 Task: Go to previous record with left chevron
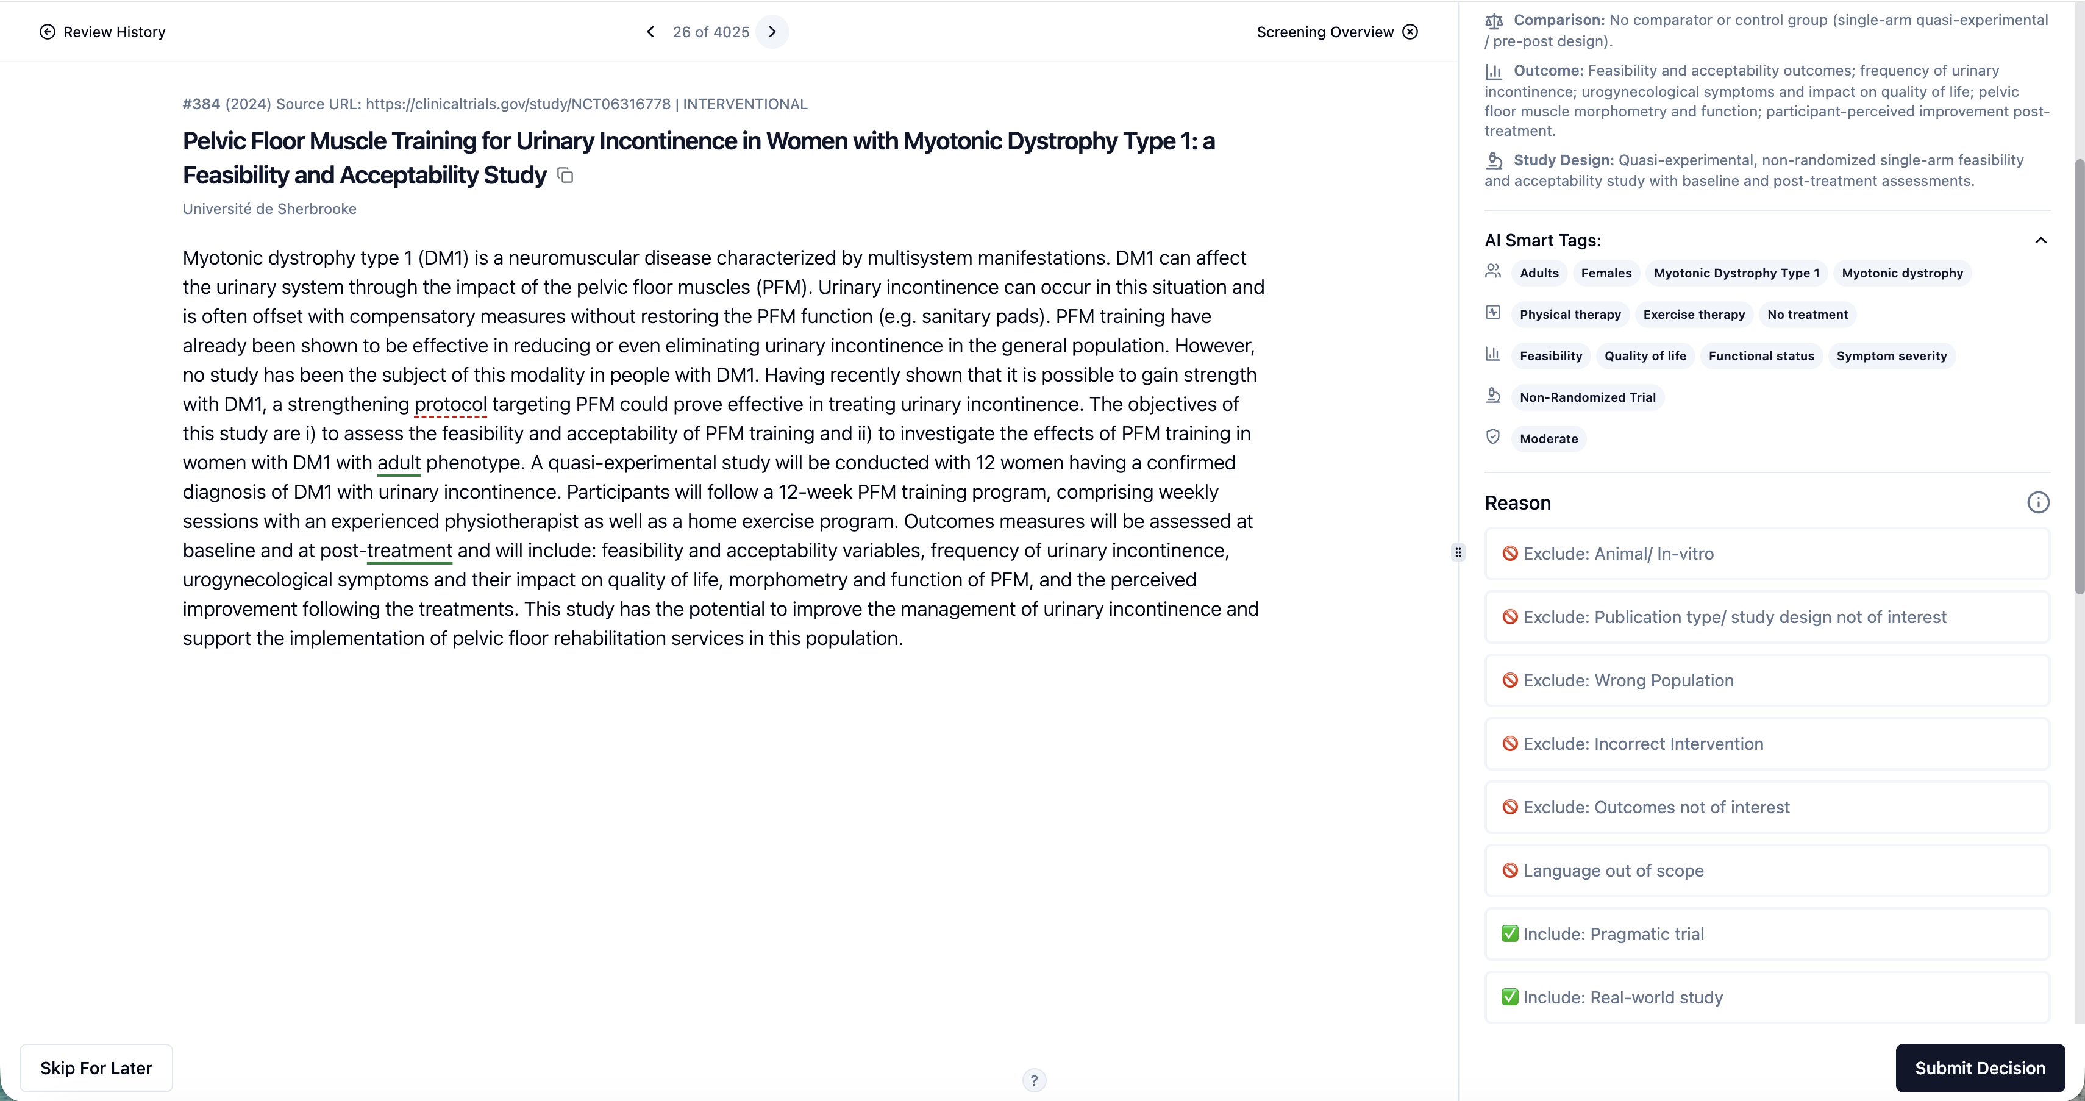650,32
